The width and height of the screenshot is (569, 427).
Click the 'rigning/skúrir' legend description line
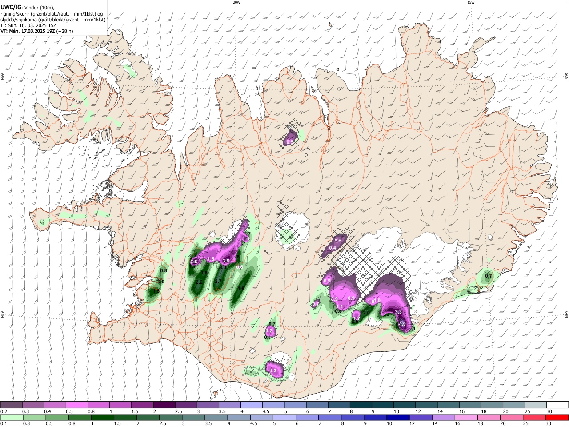click(x=52, y=13)
